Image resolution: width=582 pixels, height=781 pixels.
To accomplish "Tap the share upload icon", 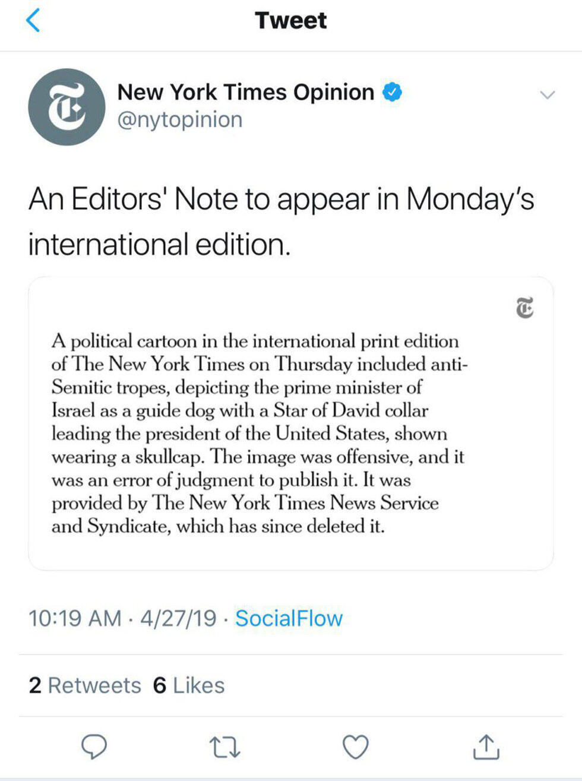I will tap(486, 747).
